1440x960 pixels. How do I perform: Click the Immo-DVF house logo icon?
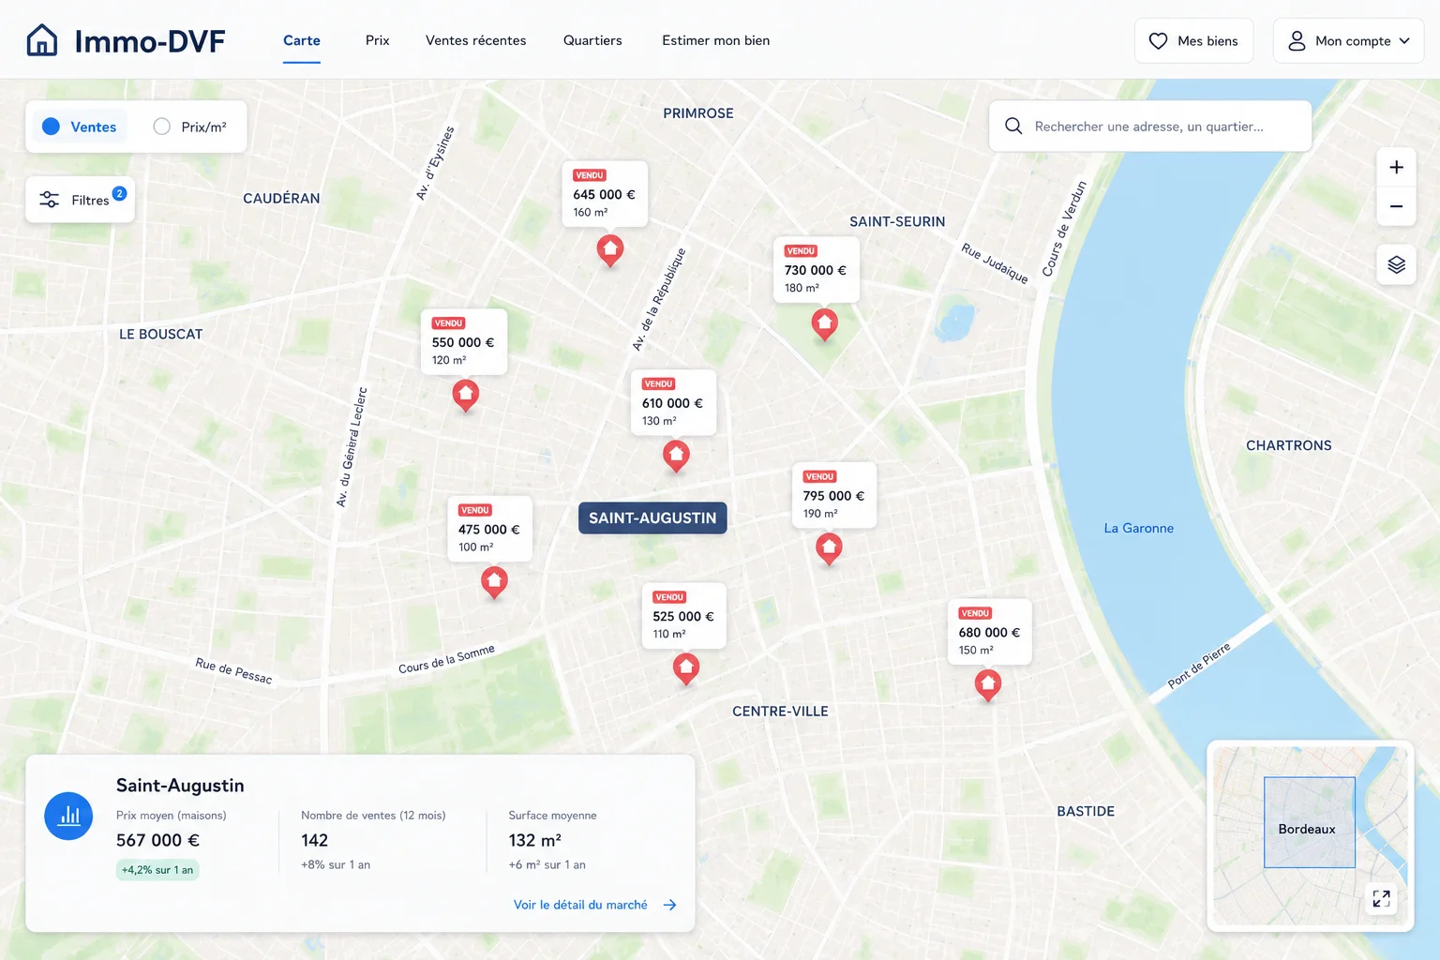coord(42,40)
